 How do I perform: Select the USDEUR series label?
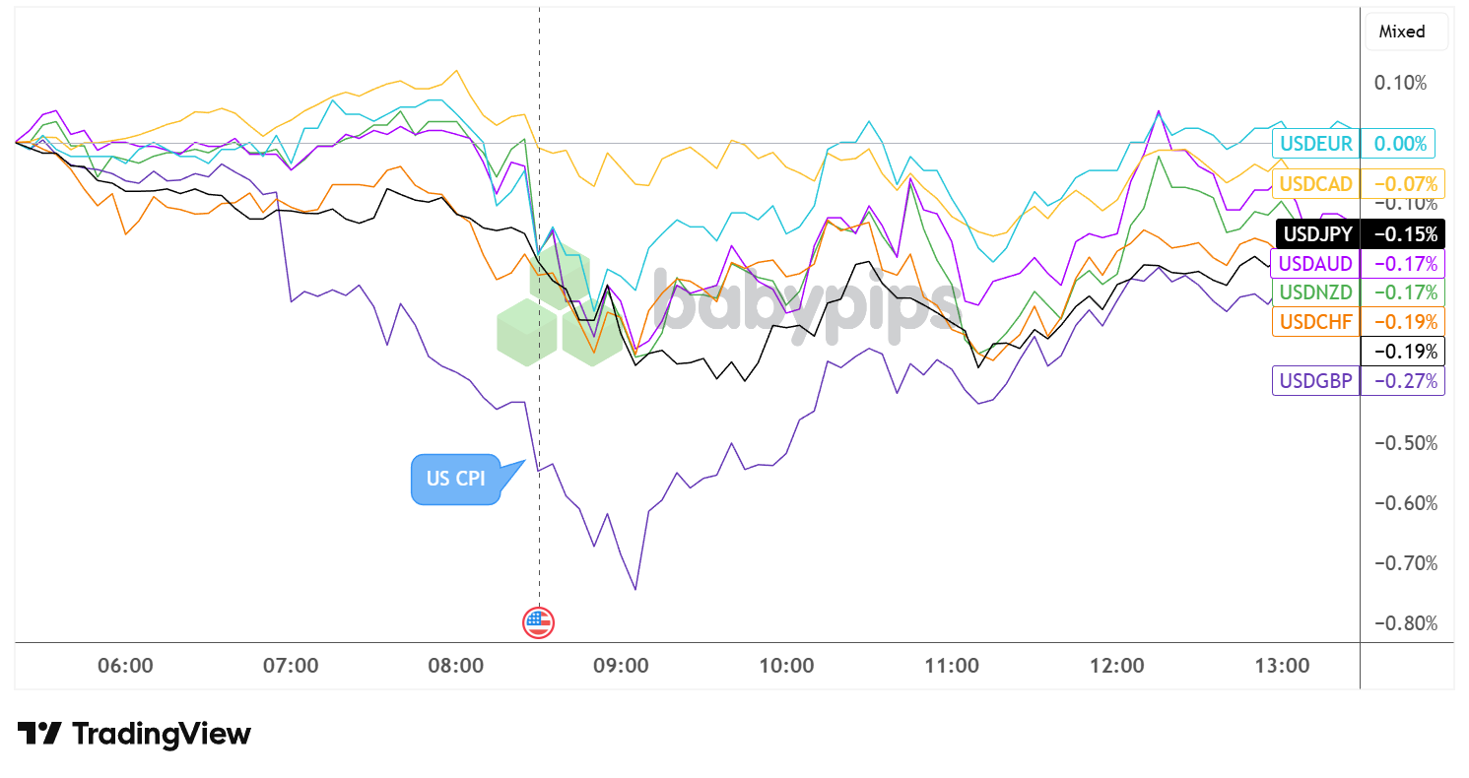1315,144
